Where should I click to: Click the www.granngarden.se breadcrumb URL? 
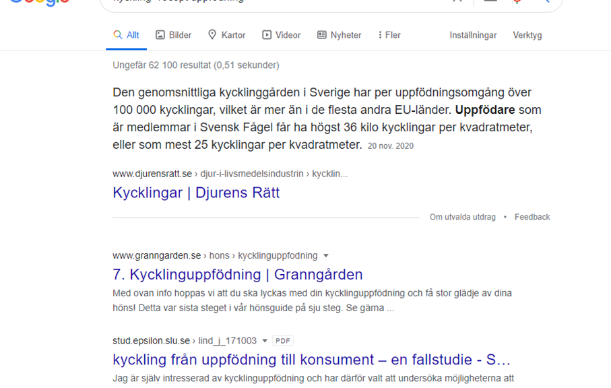tap(215, 256)
